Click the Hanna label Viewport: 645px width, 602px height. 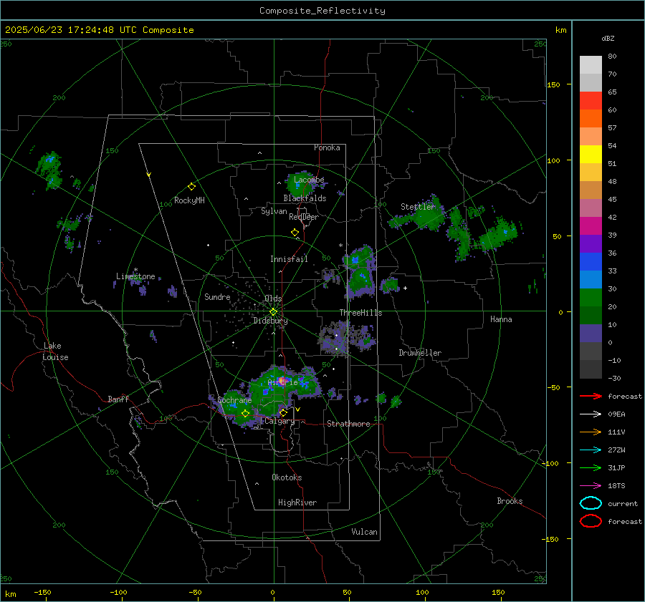tap(501, 319)
